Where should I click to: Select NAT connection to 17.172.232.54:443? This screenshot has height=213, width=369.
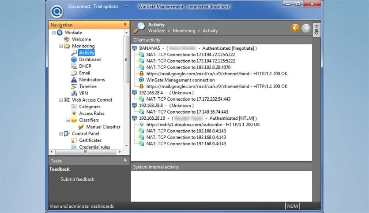(x=188, y=99)
